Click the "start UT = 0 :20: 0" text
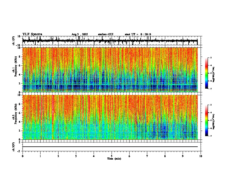Viewport: 226px width, 175px height. [x=138, y=34]
